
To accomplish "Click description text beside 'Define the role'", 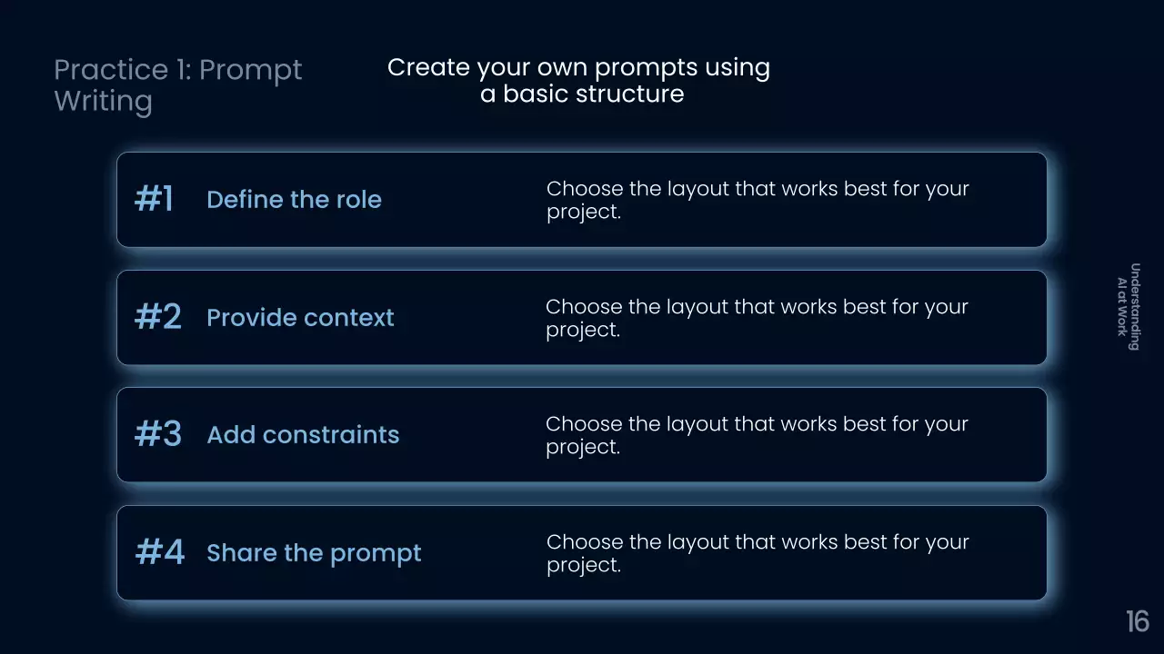I will coord(757,200).
